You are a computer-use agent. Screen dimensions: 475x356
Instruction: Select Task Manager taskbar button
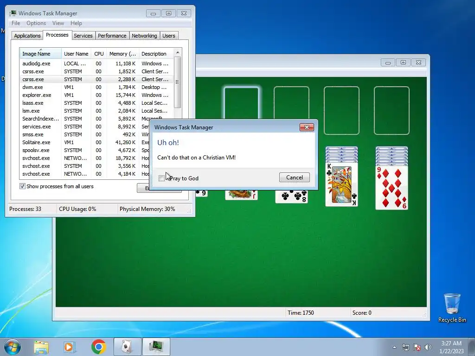[x=156, y=347]
